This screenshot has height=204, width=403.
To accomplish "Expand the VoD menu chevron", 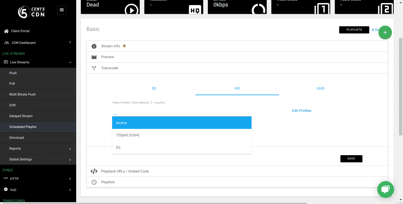I will point(70,190).
